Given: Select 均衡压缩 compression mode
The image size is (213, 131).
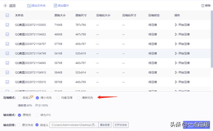Looking at the screenshot, I should click(x=58, y=98).
